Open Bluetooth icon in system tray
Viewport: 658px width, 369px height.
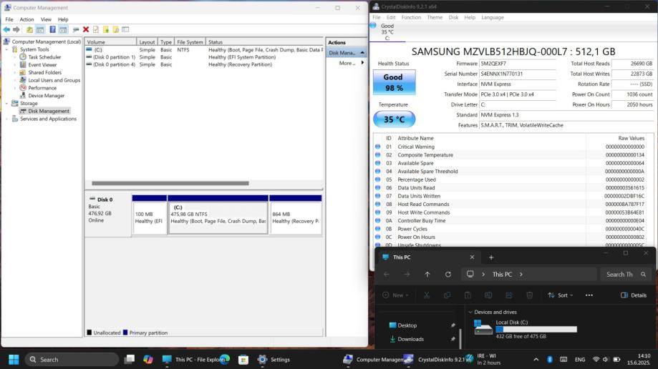pos(549,359)
